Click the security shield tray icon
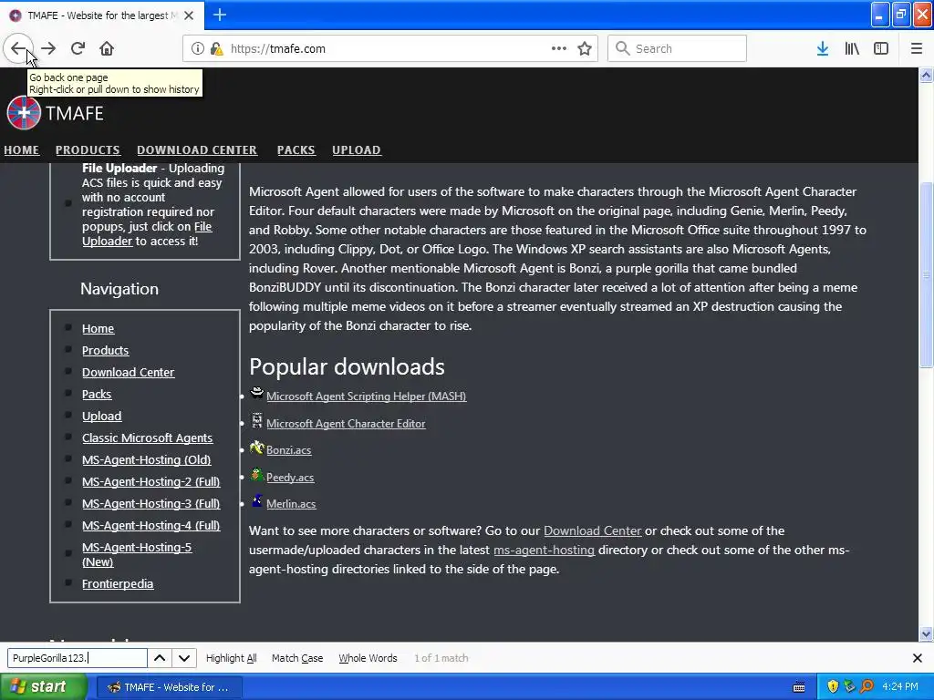The width and height of the screenshot is (934, 700). click(x=833, y=686)
